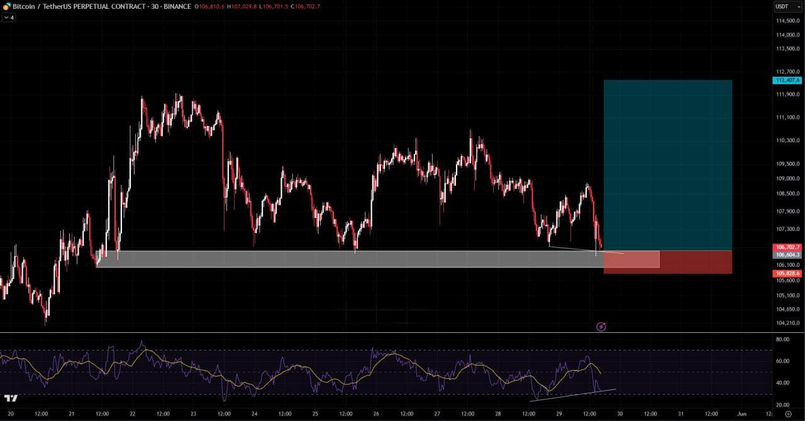The height and width of the screenshot is (421, 805).
Task: Open chart settings gear on the time axis
Action: pyautogui.click(x=788, y=414)
